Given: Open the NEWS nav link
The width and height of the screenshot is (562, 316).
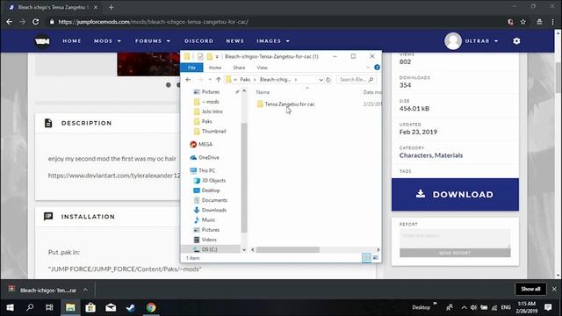Looking at the screenshot, I should point(234,41).
